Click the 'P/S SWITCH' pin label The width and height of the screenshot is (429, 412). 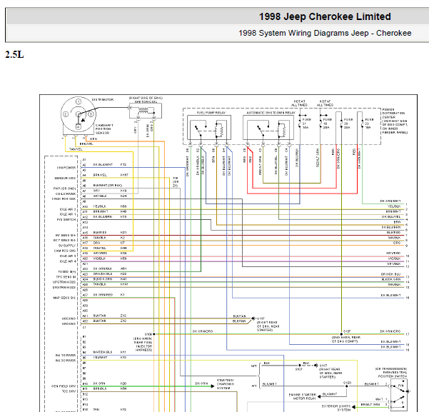[66, 219]
